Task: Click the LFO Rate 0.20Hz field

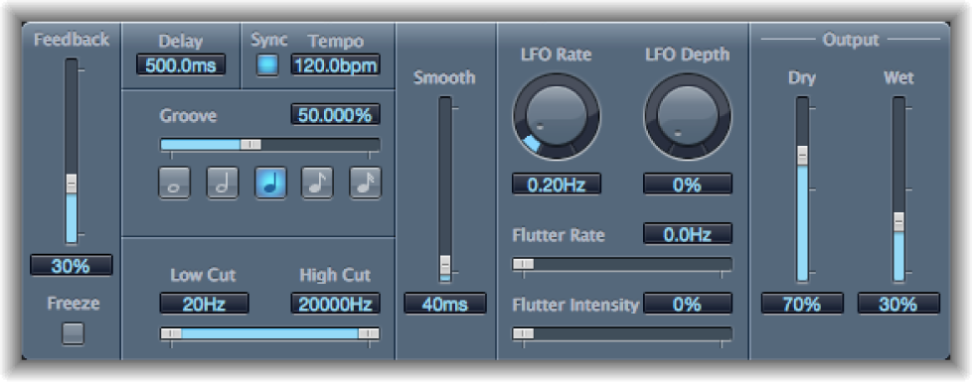Action: [556, 184]
